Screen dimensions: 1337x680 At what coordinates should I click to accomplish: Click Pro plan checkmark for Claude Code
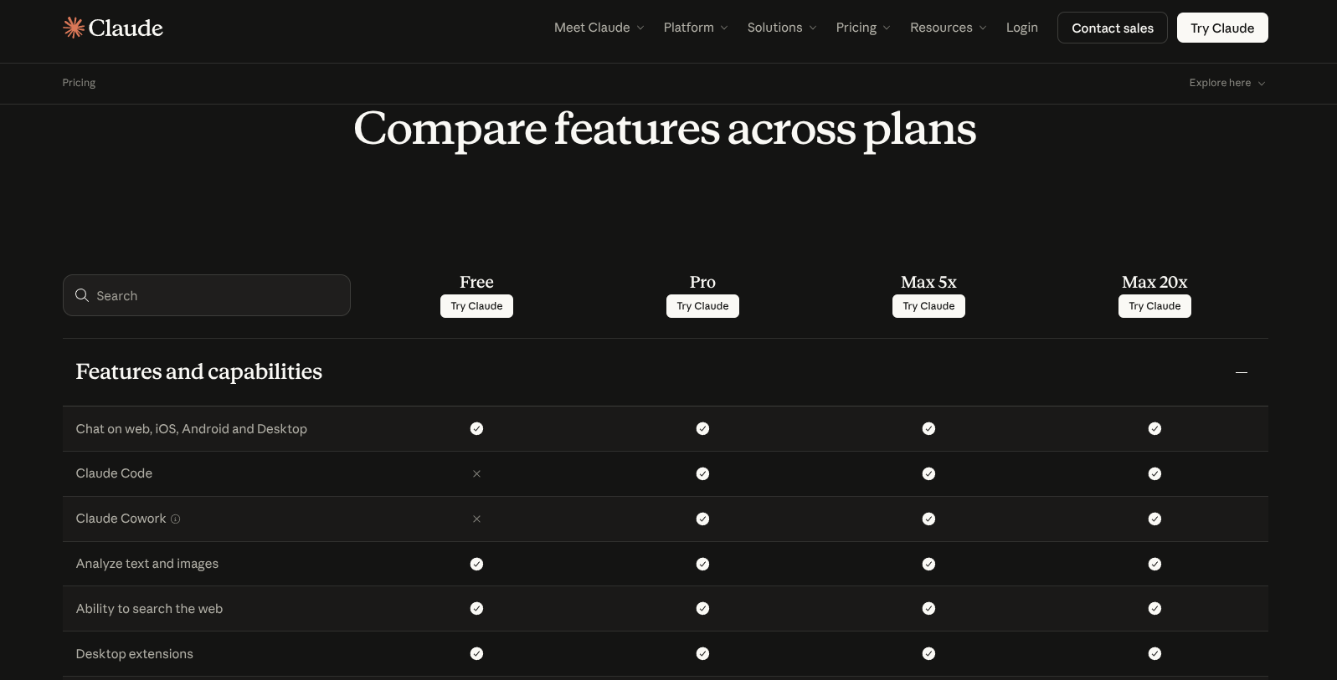702,474
